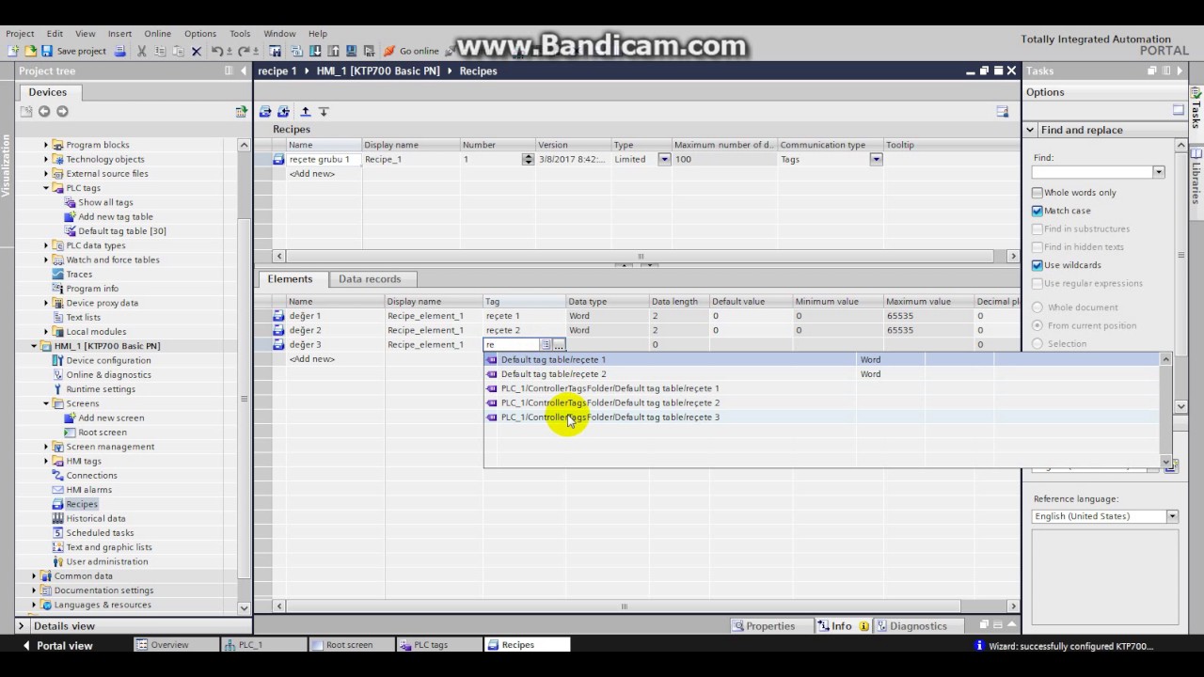Click the Info tab icon in inspector
Viewport: 1204px width, 677px height.
pos(824,625)
